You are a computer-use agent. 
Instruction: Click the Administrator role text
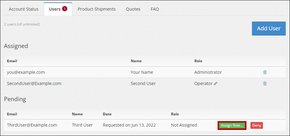(208, 72)
